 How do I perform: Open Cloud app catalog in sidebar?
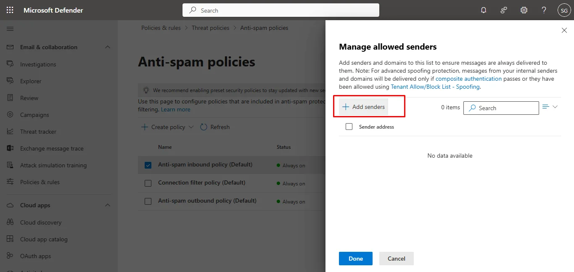click(x=44, y=239)
